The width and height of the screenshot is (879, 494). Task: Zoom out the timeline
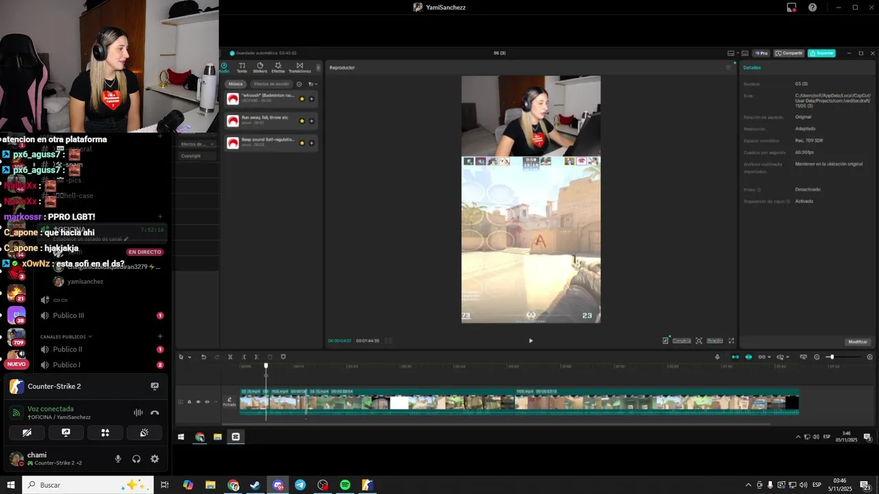[x=817, y=357]
